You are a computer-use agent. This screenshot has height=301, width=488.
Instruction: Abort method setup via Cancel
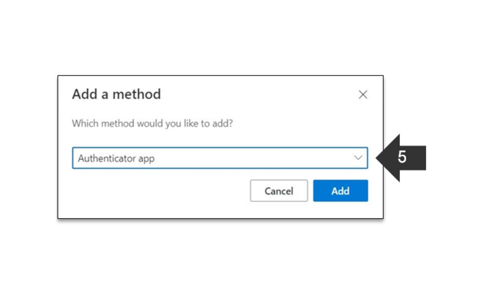pos(279,191)
